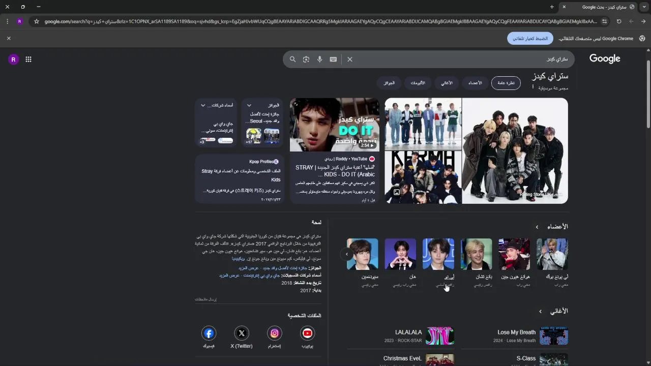Open a new browser tab
The height and width of the screenshot is (366, 651).
click(x=552, y=7)
